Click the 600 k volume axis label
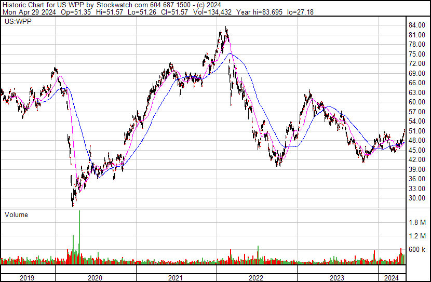Viewport: 431px width, 282px height. coord(417,249)
